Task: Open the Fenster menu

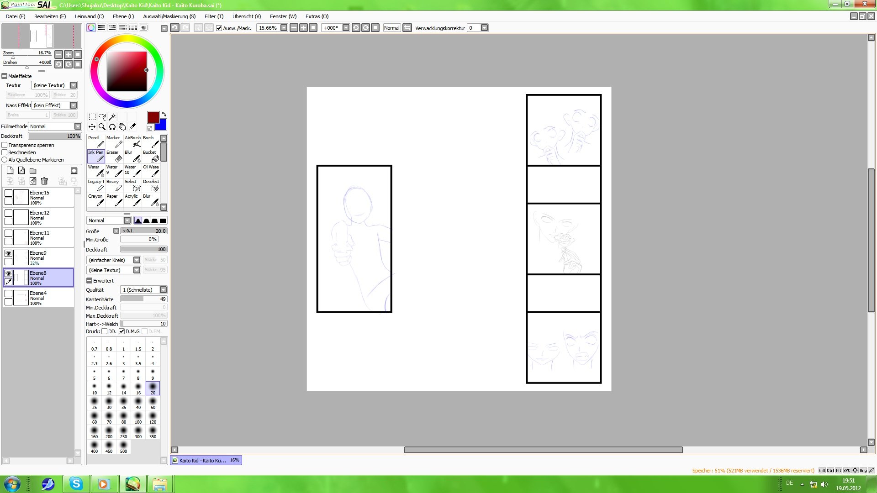Action: tap(283, 16)
